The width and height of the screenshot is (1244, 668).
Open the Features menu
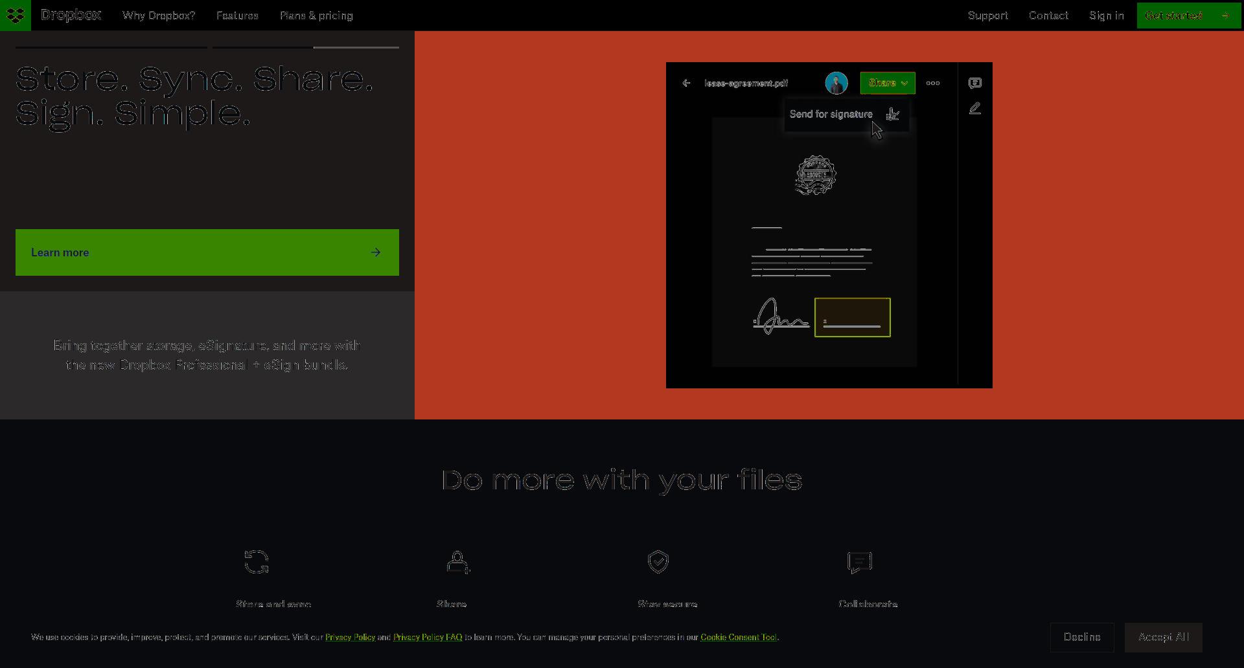tap(237, 16)
